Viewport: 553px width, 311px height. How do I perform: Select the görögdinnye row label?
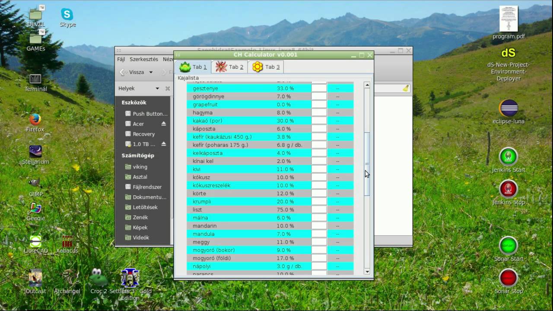click(209, 96)
